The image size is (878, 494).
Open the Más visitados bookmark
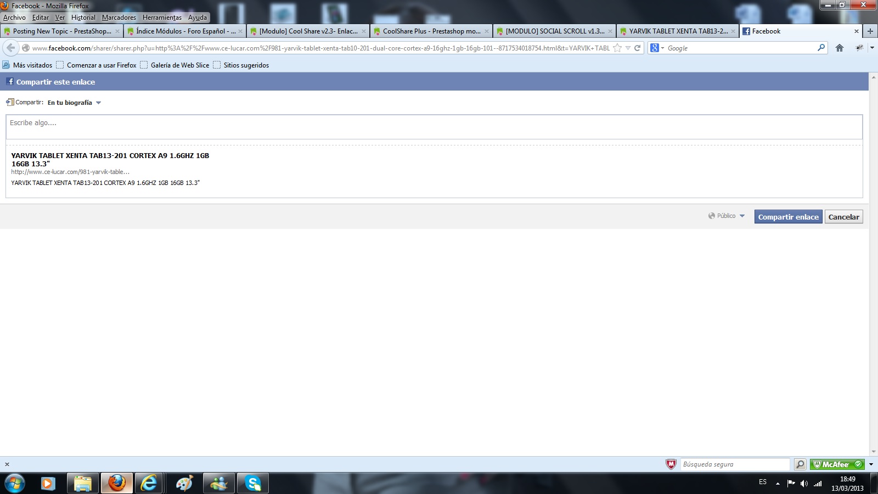tap(27, 65)
